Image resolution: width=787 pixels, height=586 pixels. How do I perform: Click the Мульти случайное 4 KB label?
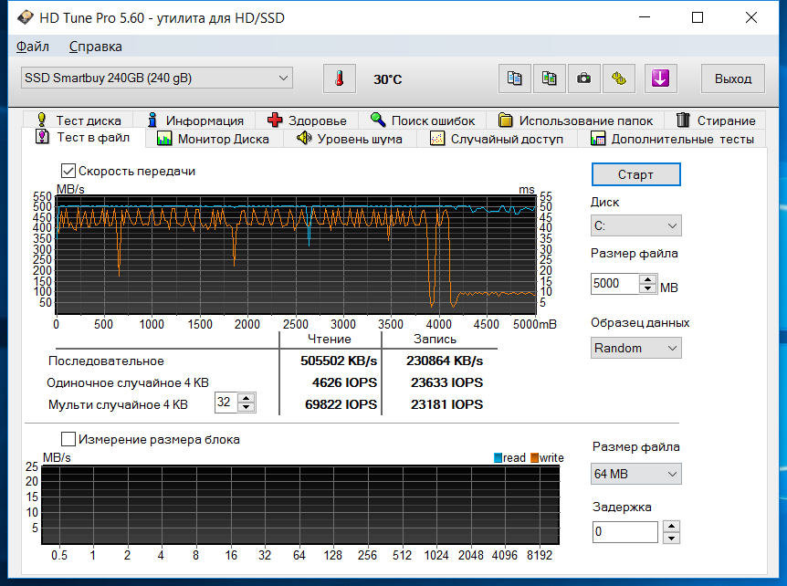click(x=118, y=405)
